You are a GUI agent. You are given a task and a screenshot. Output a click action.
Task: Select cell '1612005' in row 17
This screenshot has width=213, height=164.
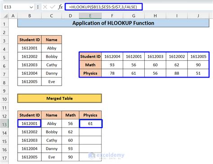click(30, 157)
